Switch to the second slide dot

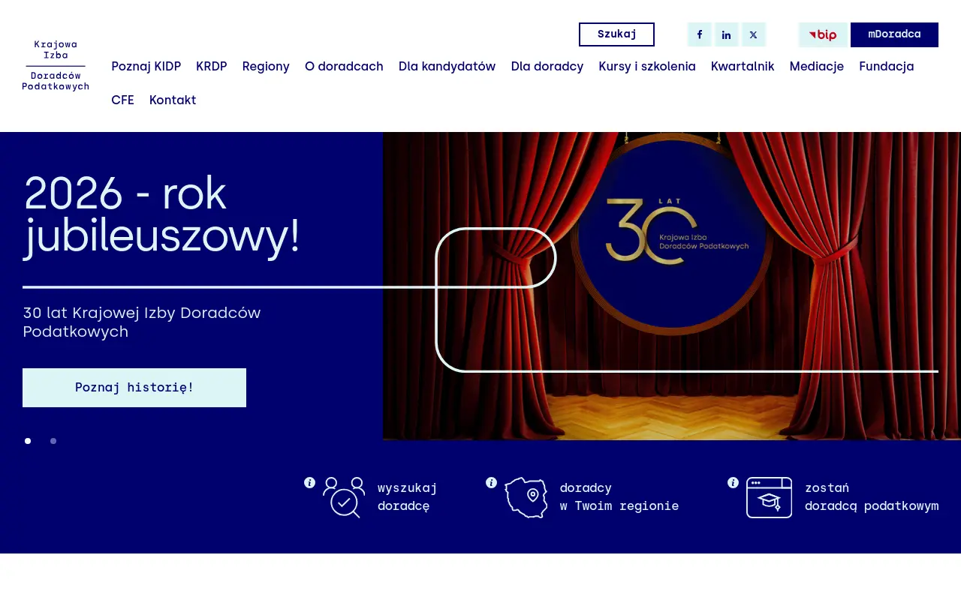point(53,441)
